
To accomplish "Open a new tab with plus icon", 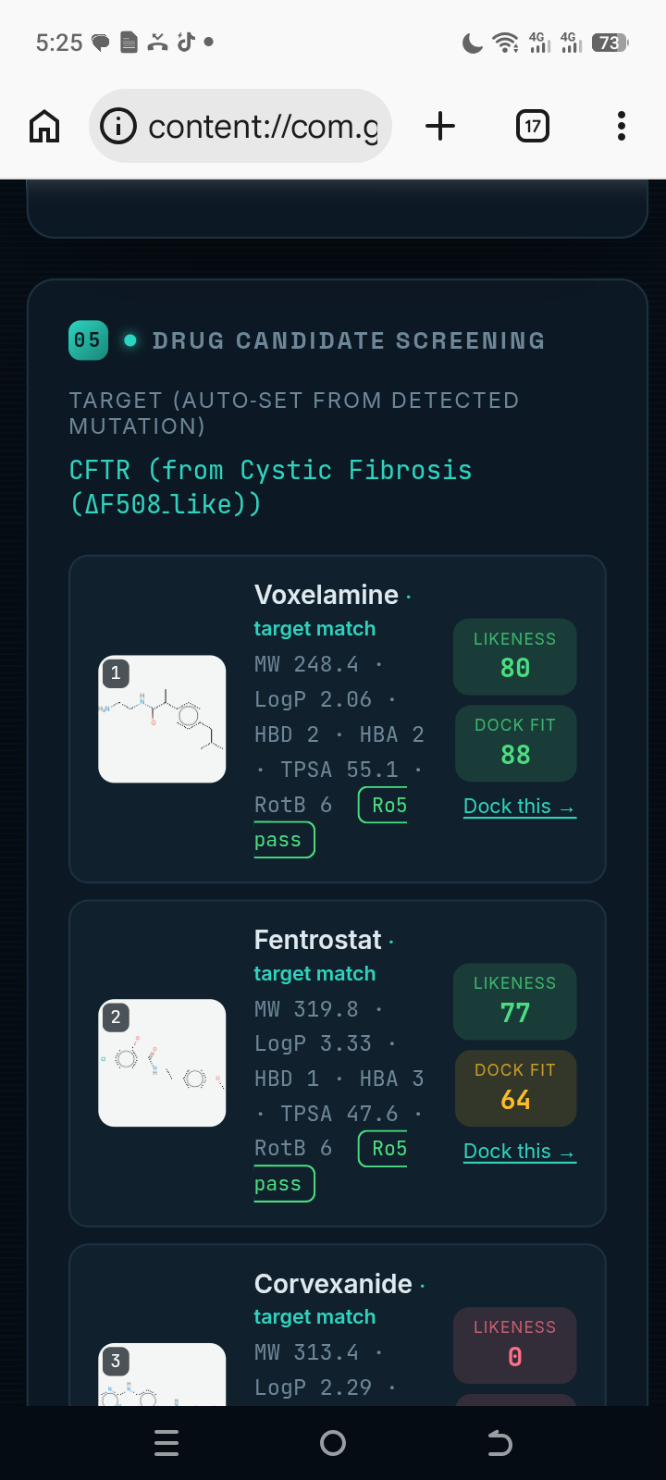I will tap(440, 126).
